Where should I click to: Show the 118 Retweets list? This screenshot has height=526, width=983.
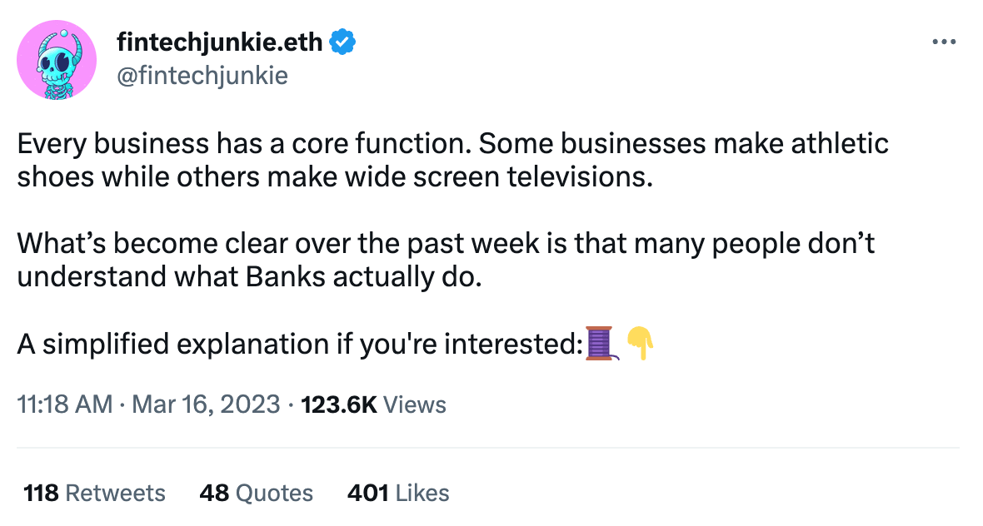point(95,494)
